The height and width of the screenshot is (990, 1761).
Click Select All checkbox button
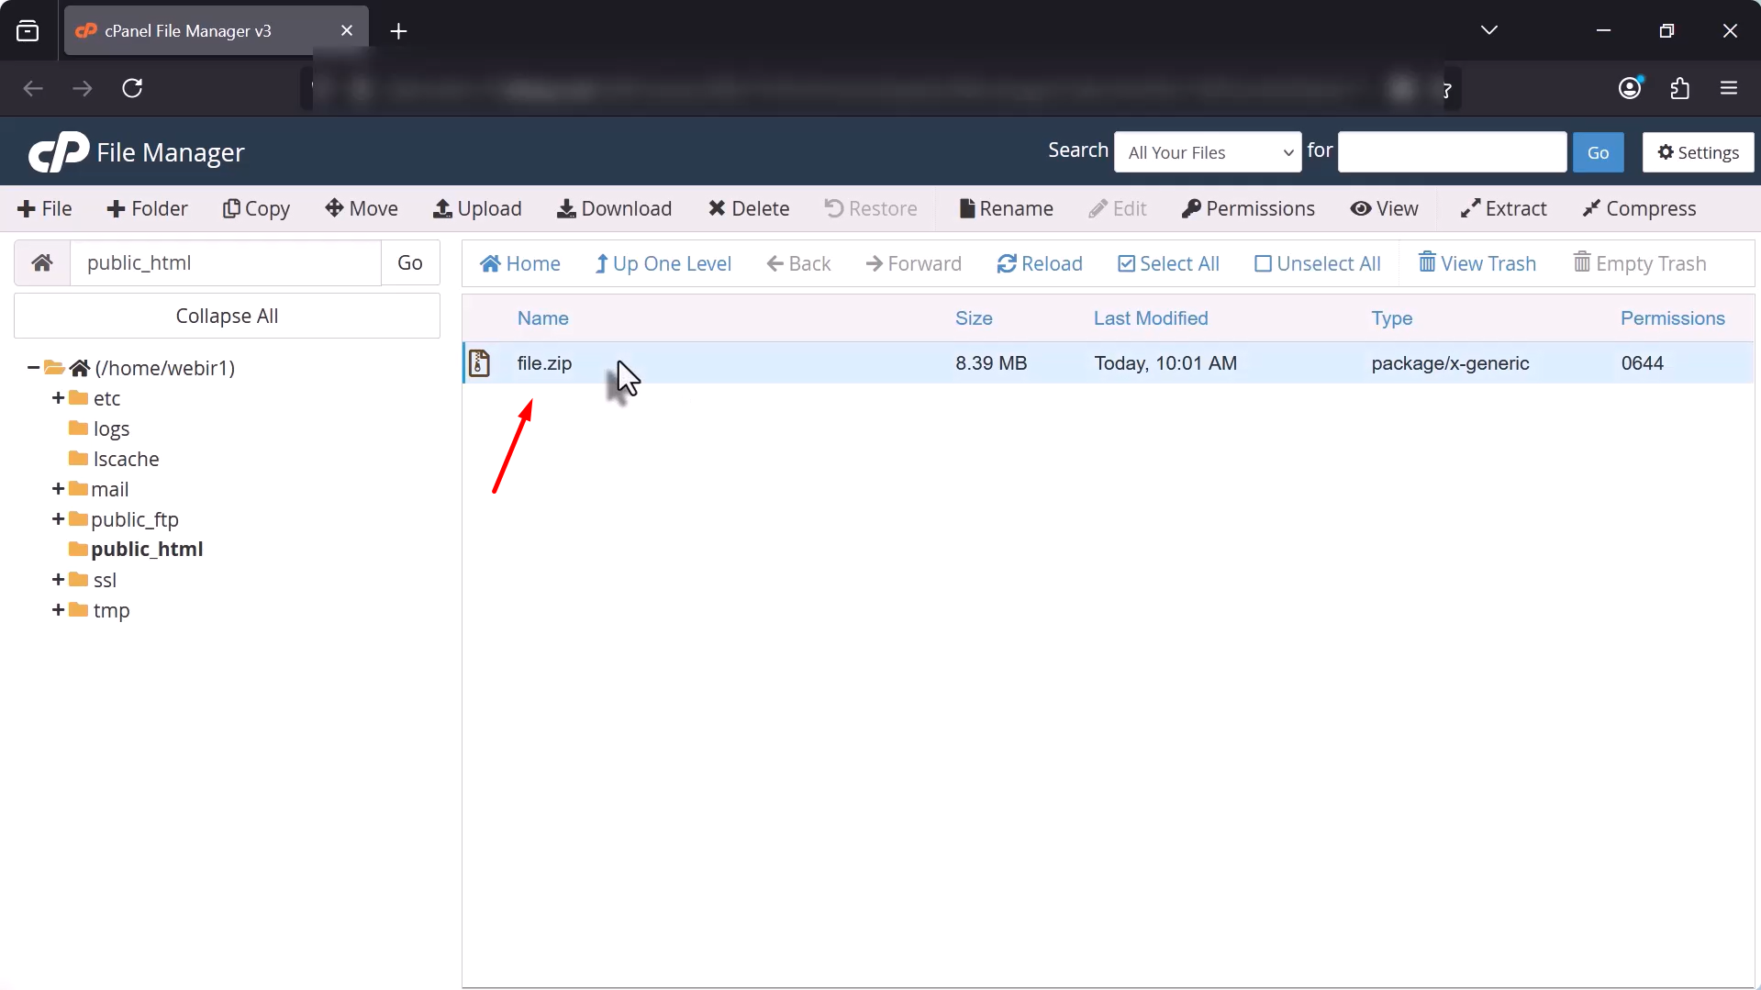pos(1168,264)
